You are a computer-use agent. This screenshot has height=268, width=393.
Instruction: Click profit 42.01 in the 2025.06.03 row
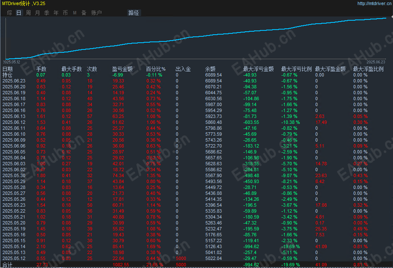click(x=118, y=164)
